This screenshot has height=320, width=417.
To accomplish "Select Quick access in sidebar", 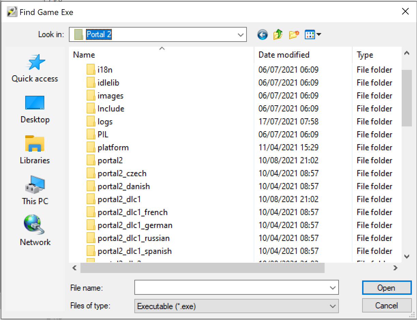I will (35, 68).
